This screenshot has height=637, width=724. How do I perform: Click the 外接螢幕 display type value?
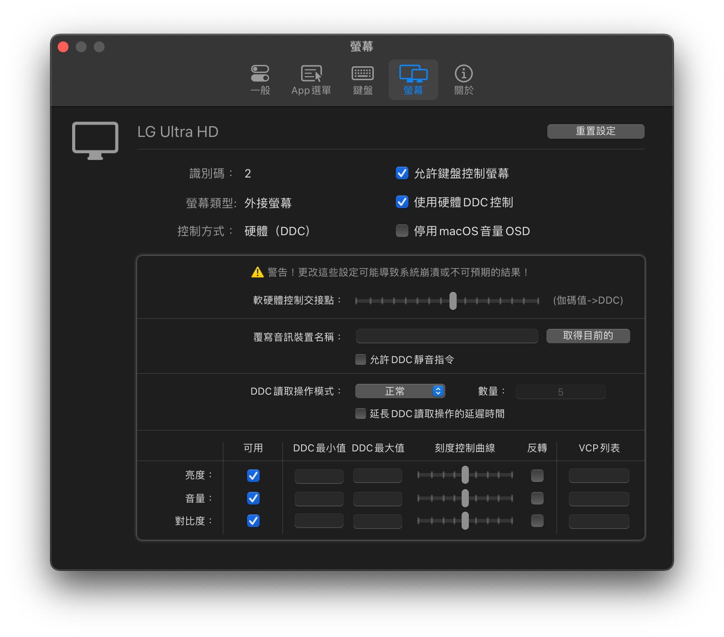point(268,203)
